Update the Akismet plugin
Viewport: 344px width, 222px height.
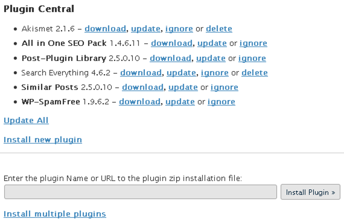(x=145, y=29)
